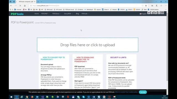The width and height of the screenshot is (177, 99).
Task: Open Visual Studio from the taskbar
Action: click(42, 97)
